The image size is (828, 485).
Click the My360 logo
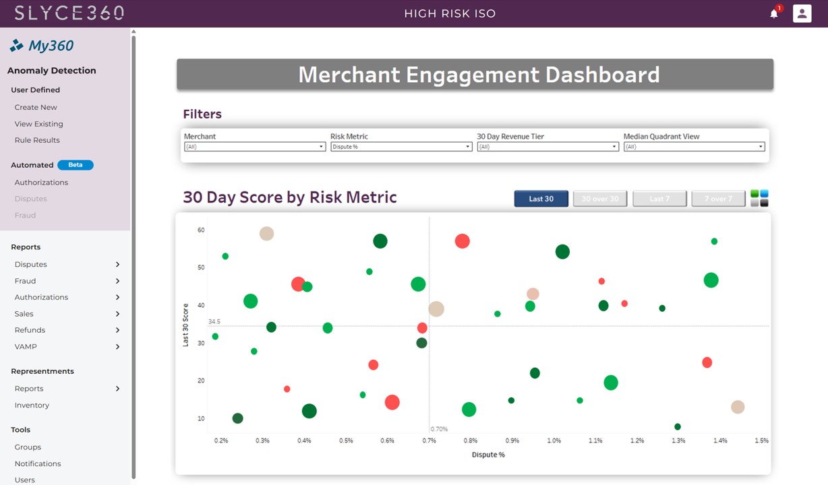point(42,46)
